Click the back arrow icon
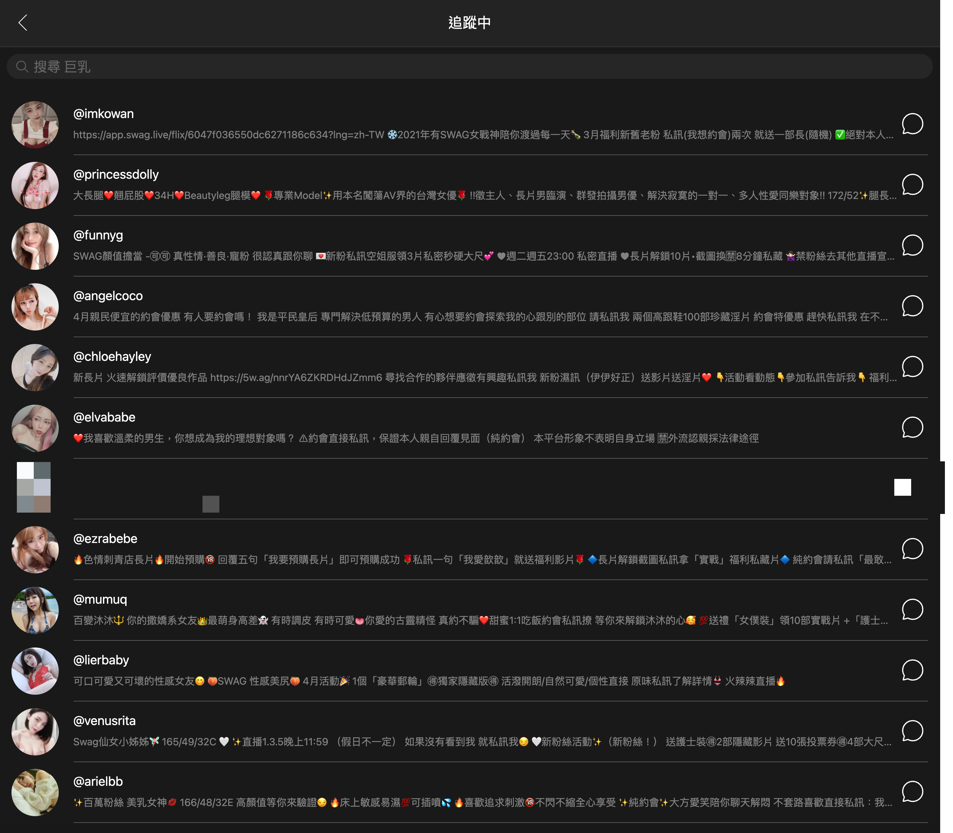The image size is (953, 833). pyautogui.click(x=22, y=22)
